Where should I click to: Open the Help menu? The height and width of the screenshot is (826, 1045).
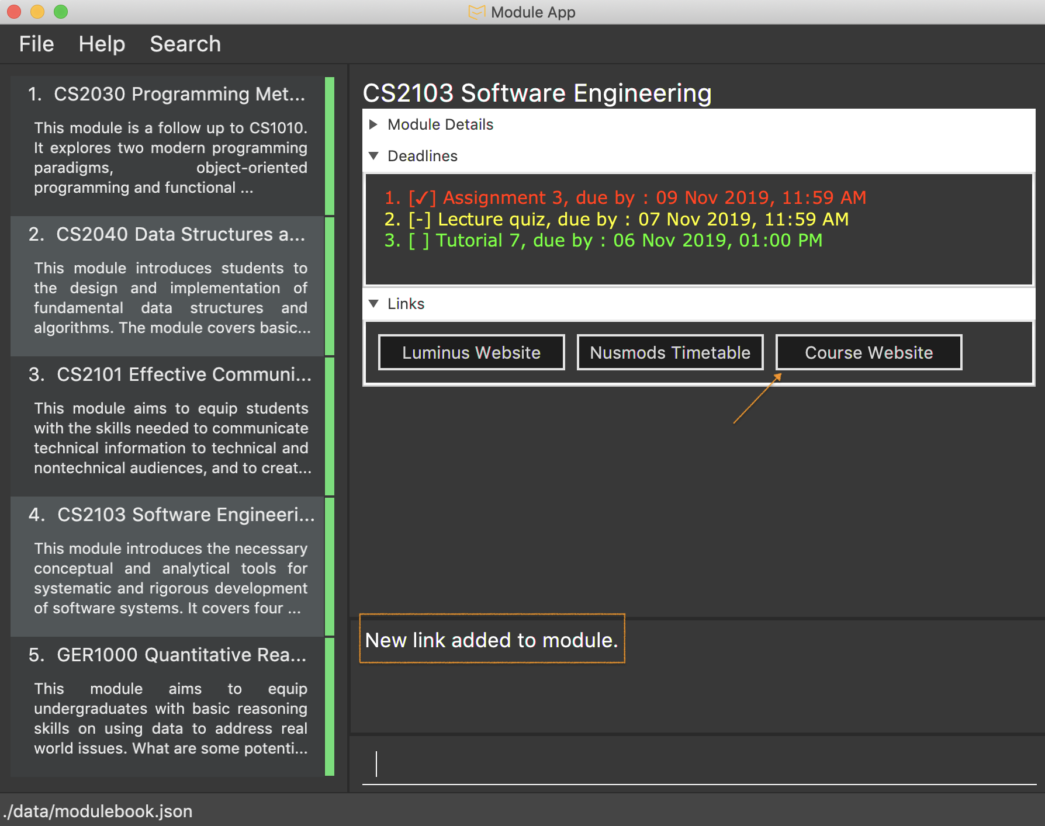[x=102, y=44]
